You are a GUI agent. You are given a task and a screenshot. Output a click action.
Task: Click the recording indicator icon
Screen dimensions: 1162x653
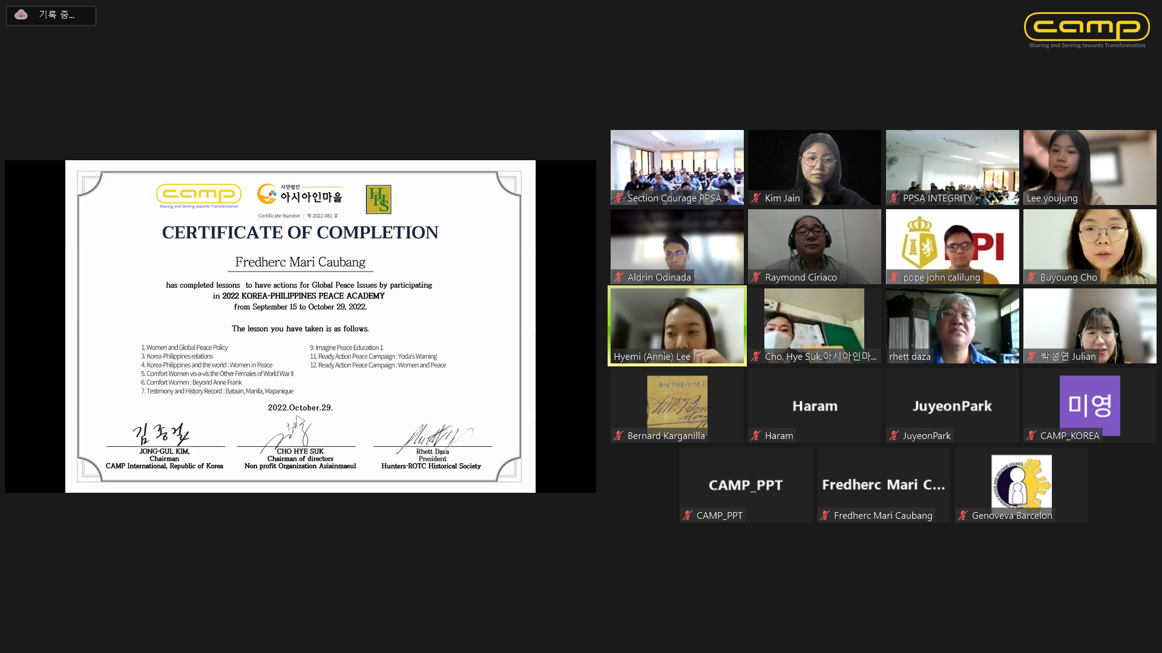21,15
